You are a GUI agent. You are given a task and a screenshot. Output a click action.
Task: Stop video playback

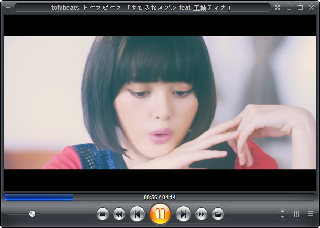pos(102,214)
